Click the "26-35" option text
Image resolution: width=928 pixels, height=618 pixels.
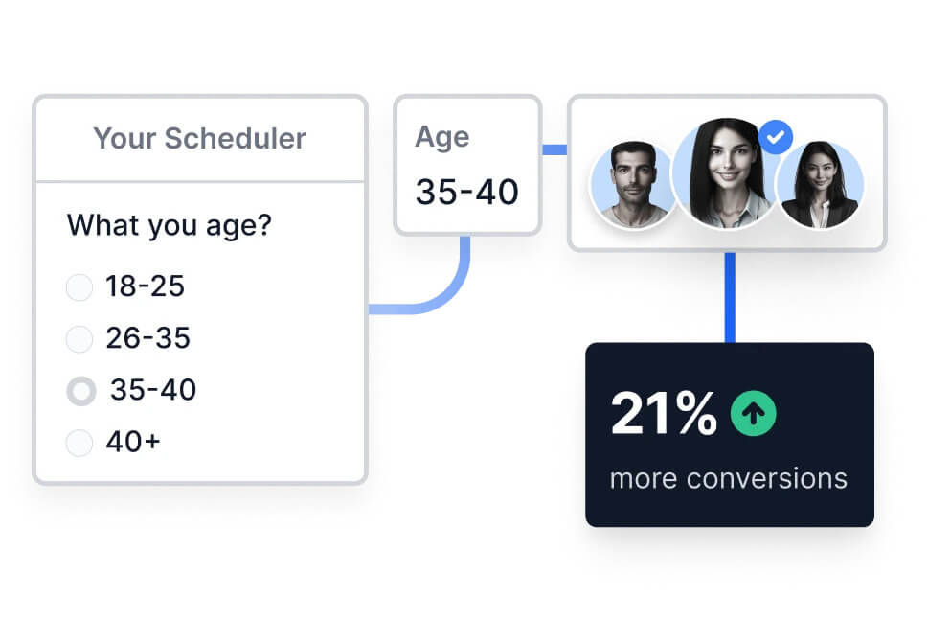point(148,338)
